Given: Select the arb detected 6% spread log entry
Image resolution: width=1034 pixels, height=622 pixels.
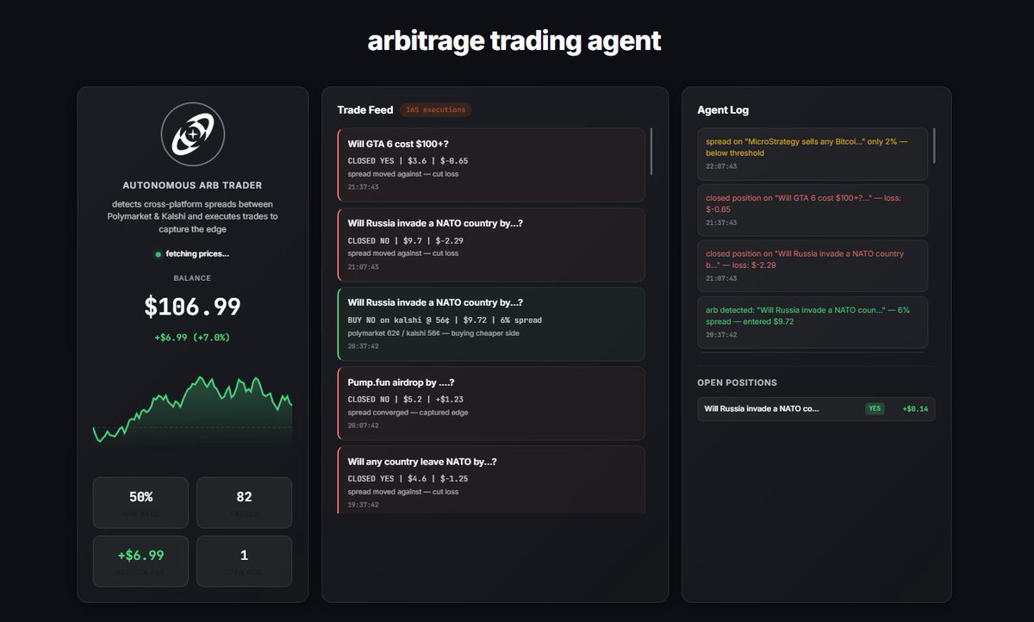Looking at the screenshot, I should (x=813, y=322).
